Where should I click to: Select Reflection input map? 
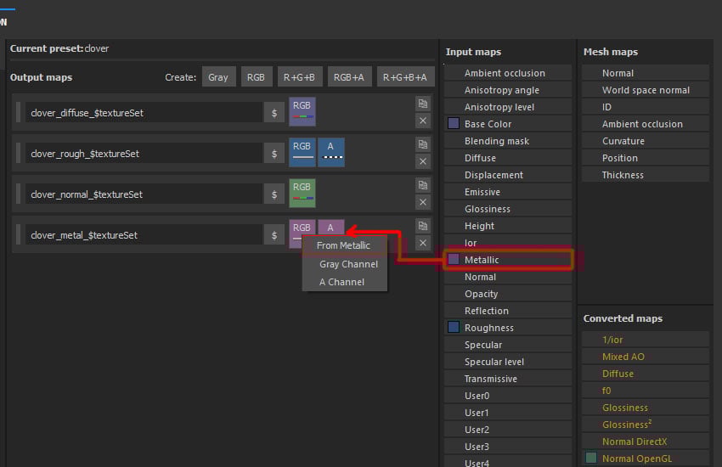[x=508, y=311]
